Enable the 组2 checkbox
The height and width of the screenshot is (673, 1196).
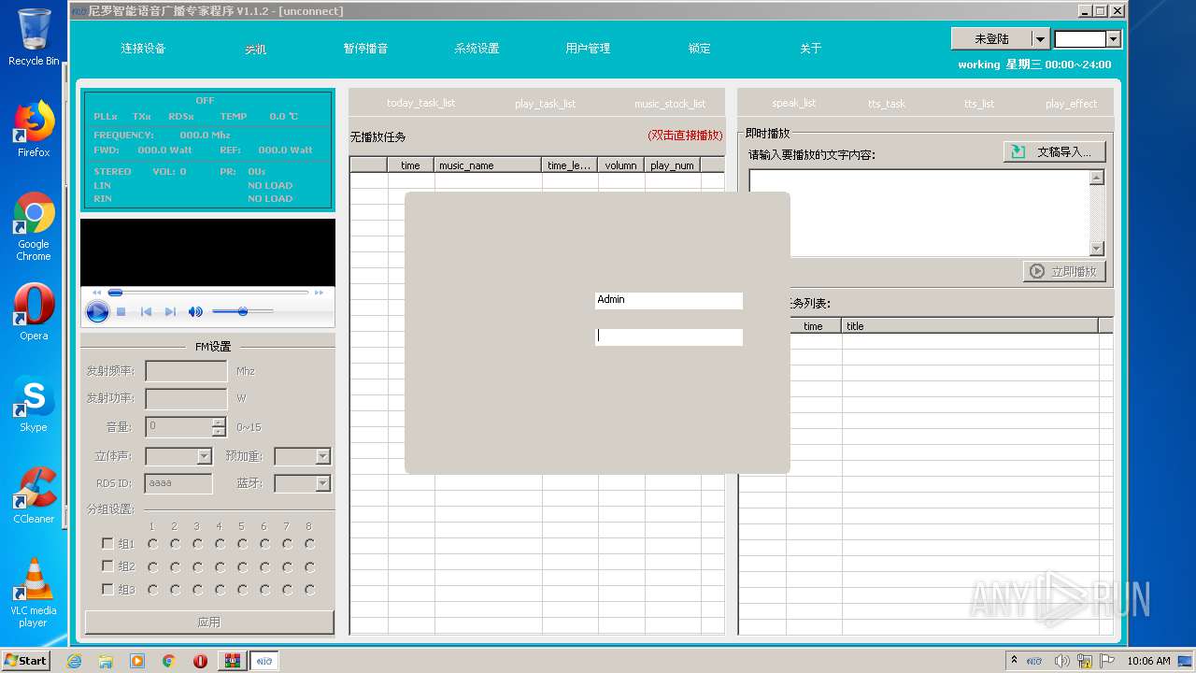pyautogui.click(x=107, y=566)
